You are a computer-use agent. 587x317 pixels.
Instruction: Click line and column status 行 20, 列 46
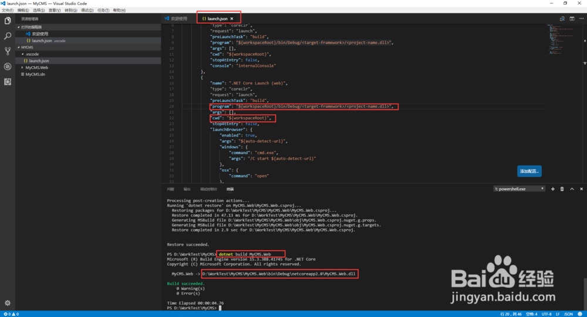pos(511,314)
